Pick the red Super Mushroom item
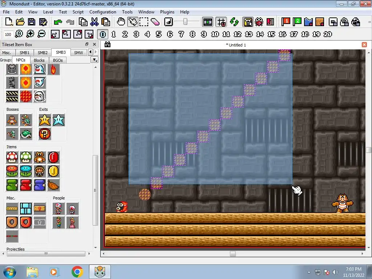 pyautogui.click(x=12, y=157)
